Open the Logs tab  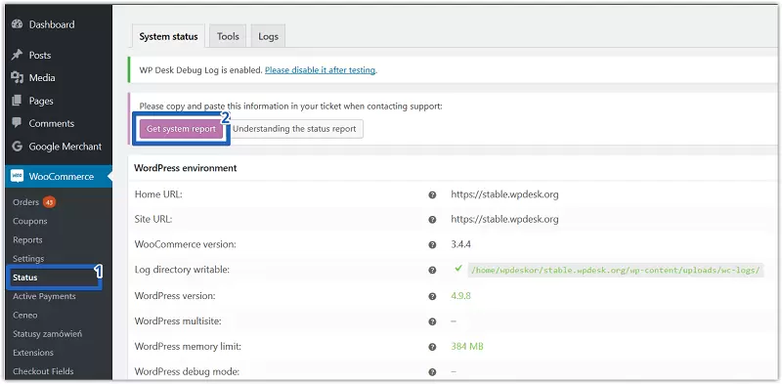(268, 36)
